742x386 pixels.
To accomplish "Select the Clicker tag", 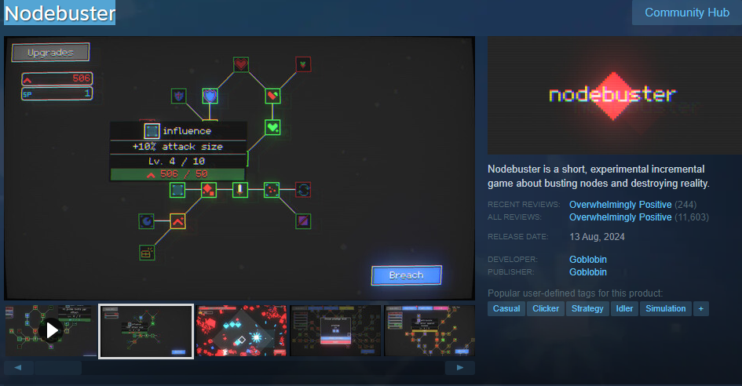I will pyautogui.click(x=546, y=308).
